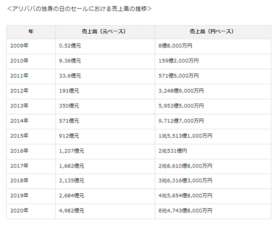Select the 売上高（元ベース） header cell
The width and height of the screenshot is (274, 225).
pos(105,32)
